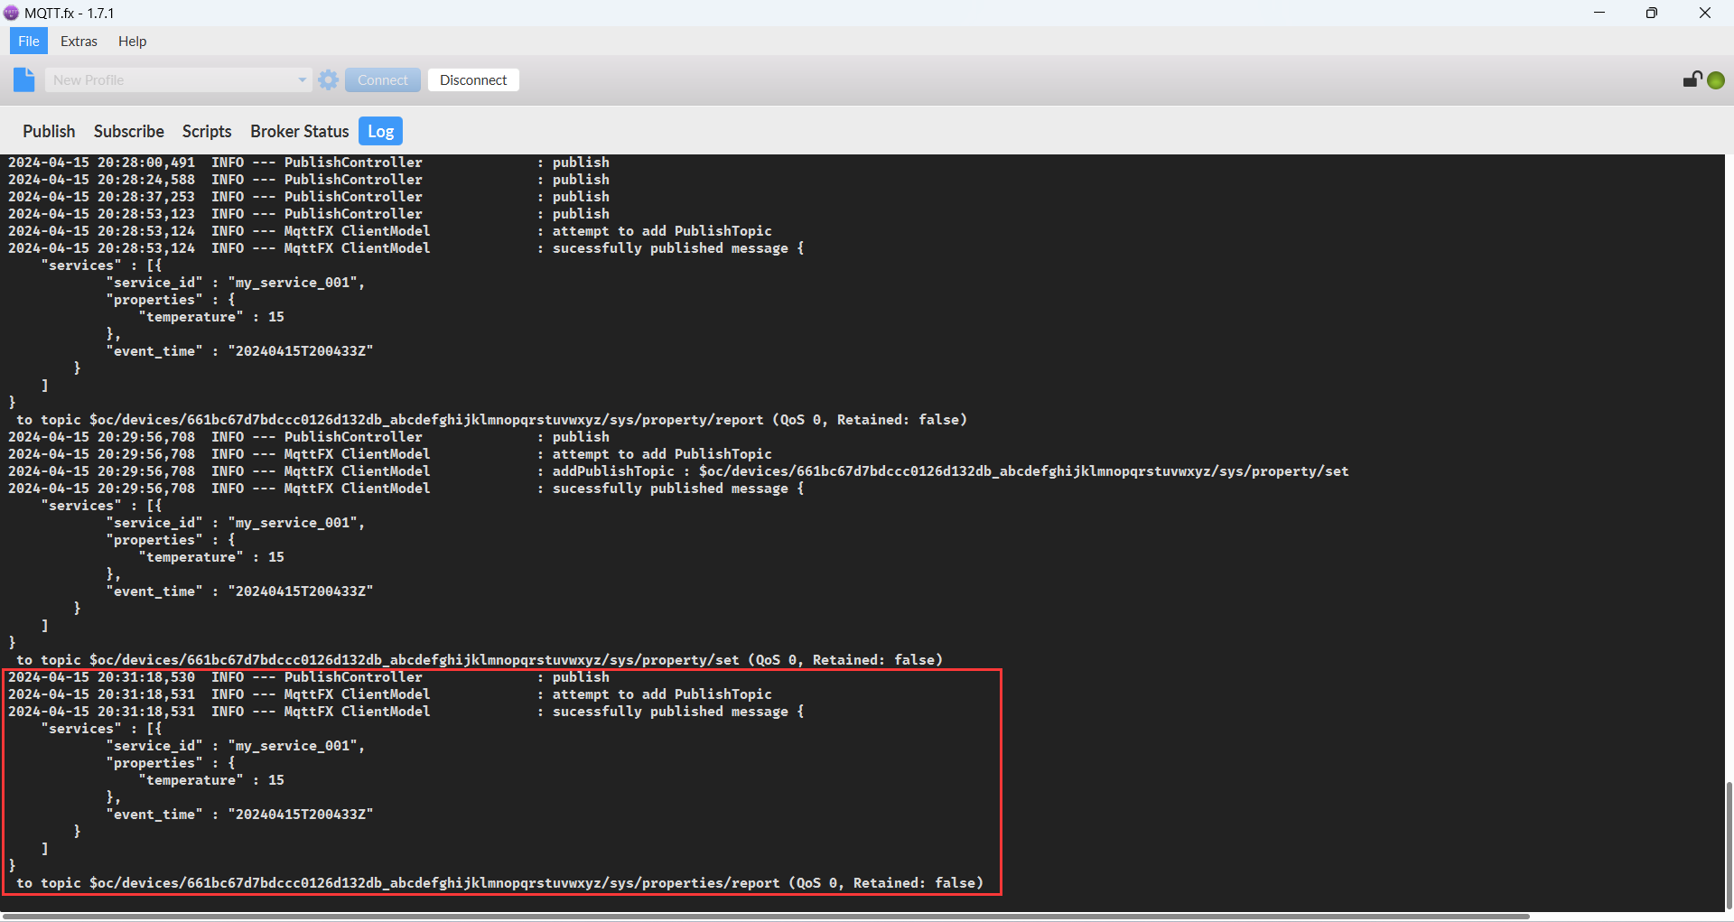Close the MQTT.fx window
1734x922 pixels.
1705,13
